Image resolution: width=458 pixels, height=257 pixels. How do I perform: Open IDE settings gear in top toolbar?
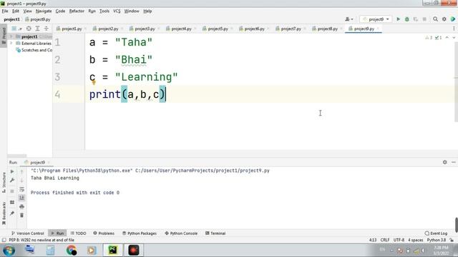point(444,19)
